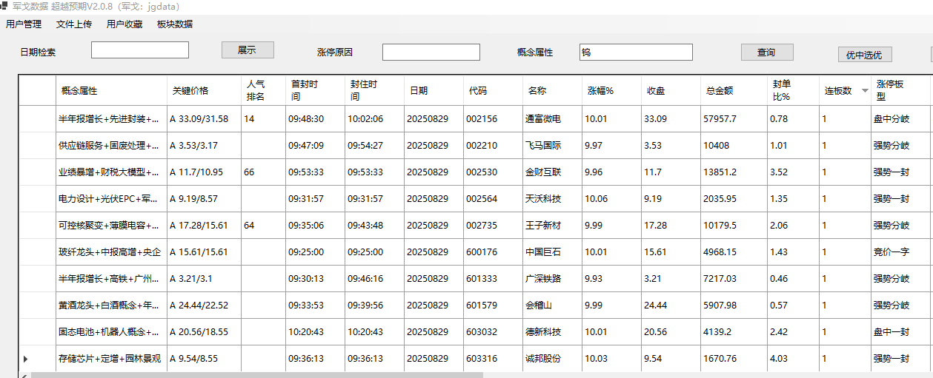933x378 pixels.
Task: Select the 中国巨石 name cell
Action: coord(551,252)
